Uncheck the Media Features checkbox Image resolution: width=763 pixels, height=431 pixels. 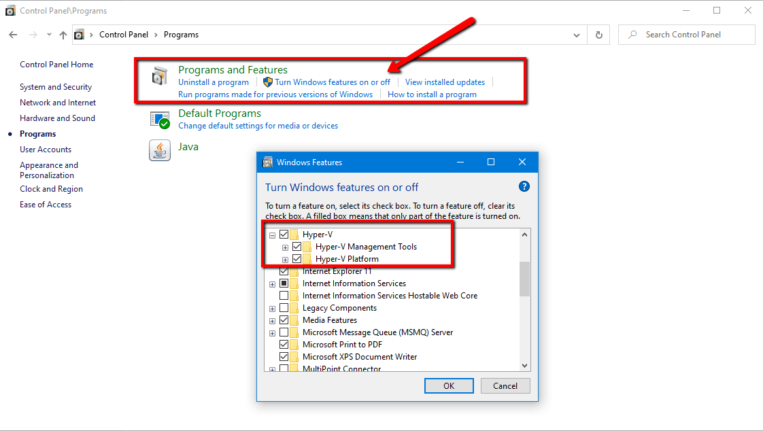click(x=284, y=320)
